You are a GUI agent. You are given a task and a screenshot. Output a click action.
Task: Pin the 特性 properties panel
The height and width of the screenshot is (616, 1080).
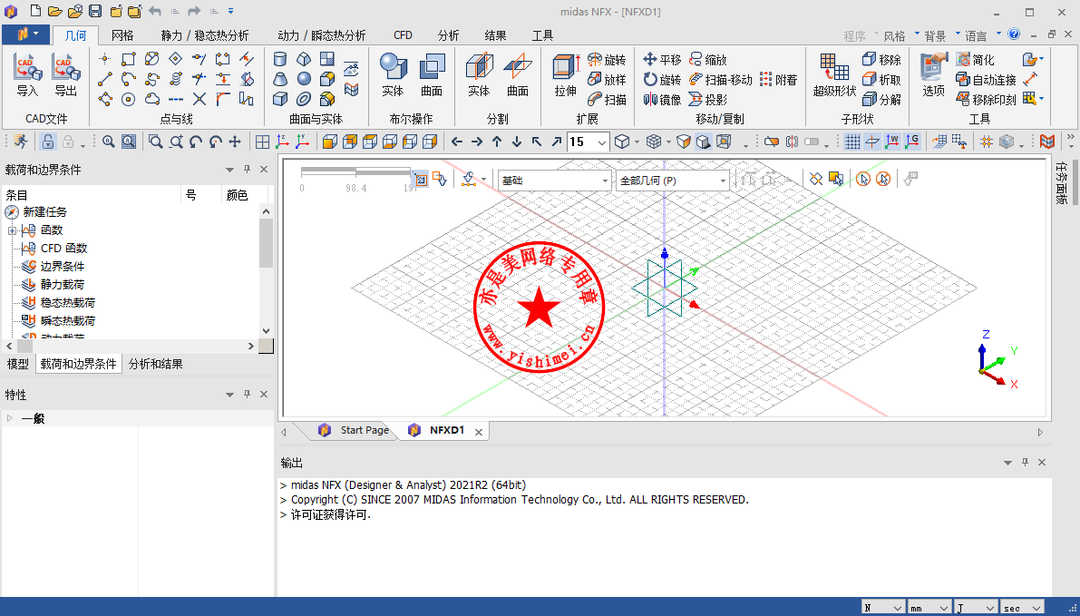point(248,395)
